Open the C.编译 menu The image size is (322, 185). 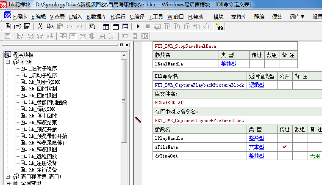coord(137,17)
